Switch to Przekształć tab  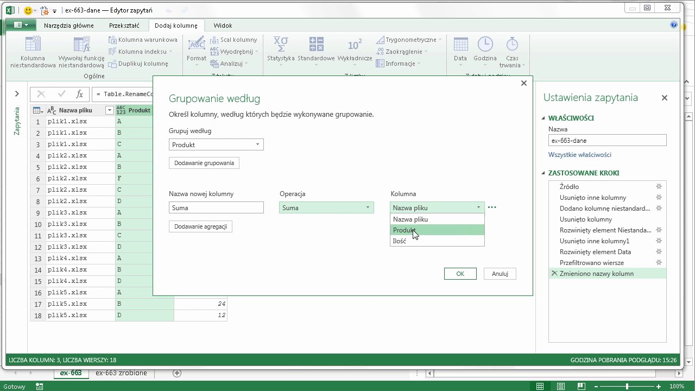tap(124, 26)
